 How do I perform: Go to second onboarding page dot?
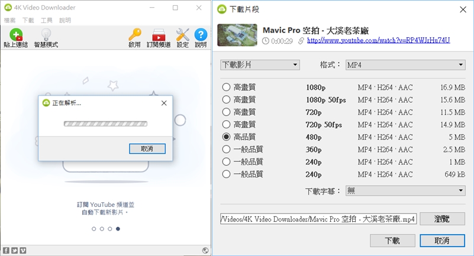pos(102,229)
